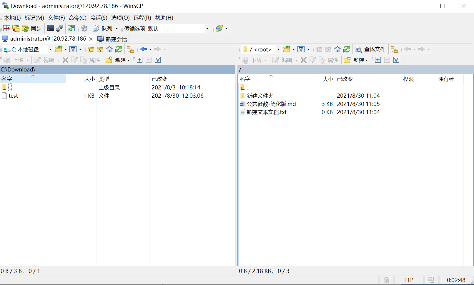Screen dimensions: 474x285
Task: Click the synchronize browsing folder icon in main toolbar
Action: (16, 28)
